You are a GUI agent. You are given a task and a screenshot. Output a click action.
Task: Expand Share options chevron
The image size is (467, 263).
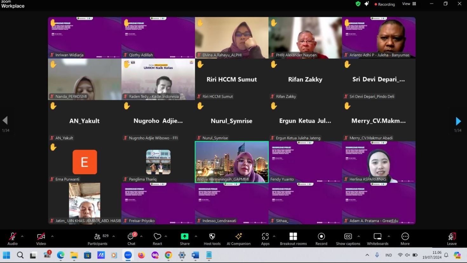point(196,236)
